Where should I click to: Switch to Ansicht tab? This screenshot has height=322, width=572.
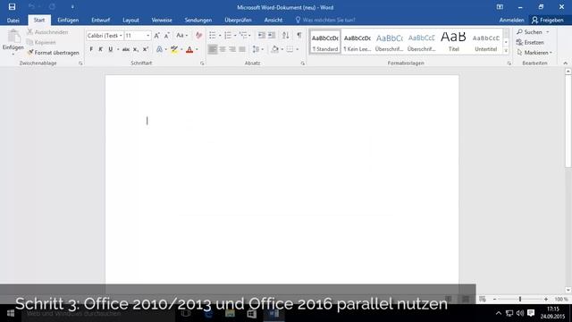click(273, 20)
